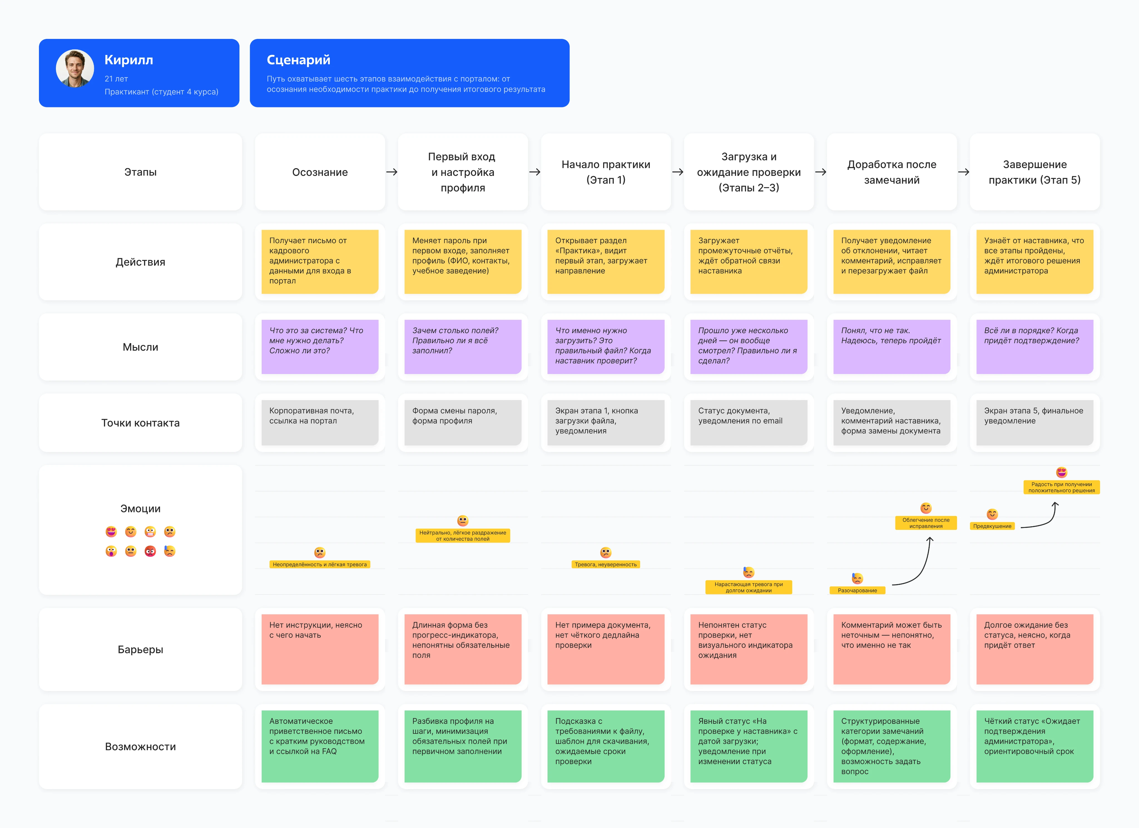Select heart-eyes emoji in the Эмоции legend
Screen dimensions: 1139x828
click(x=111, y=532)
